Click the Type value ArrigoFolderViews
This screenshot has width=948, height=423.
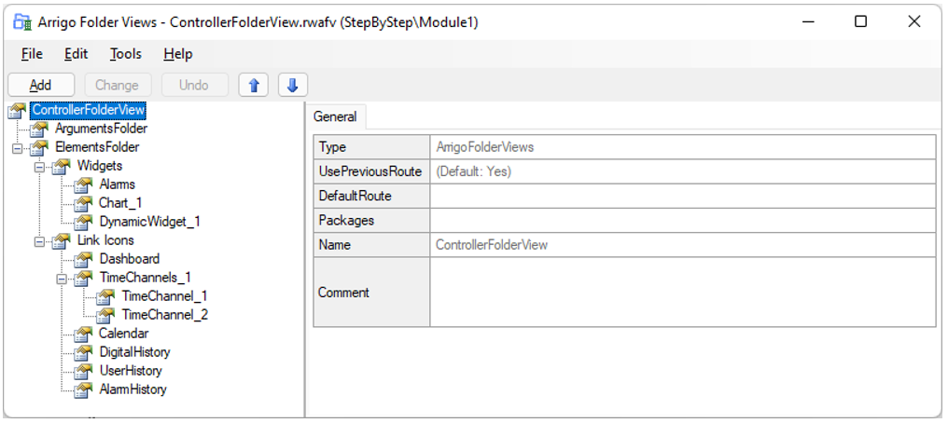683,147
